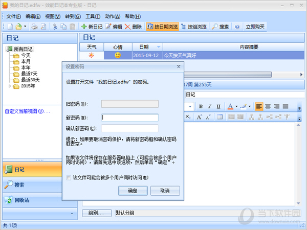Click sun weather icon in diary row

pos(91,55)
